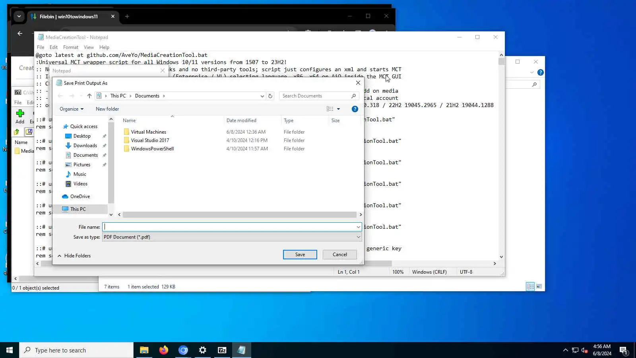Sort files by the Type column
This screenshot has width=636, height=358.
pos(305,121)
